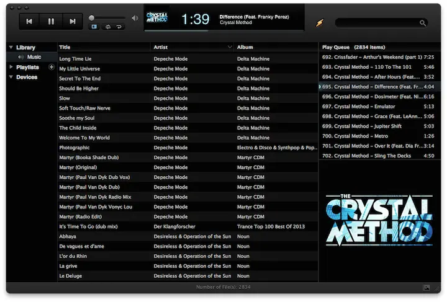Click the now-playing indicator on queue item 695
The width and height of the screenshot is (447, 302).
pos(320,87)
